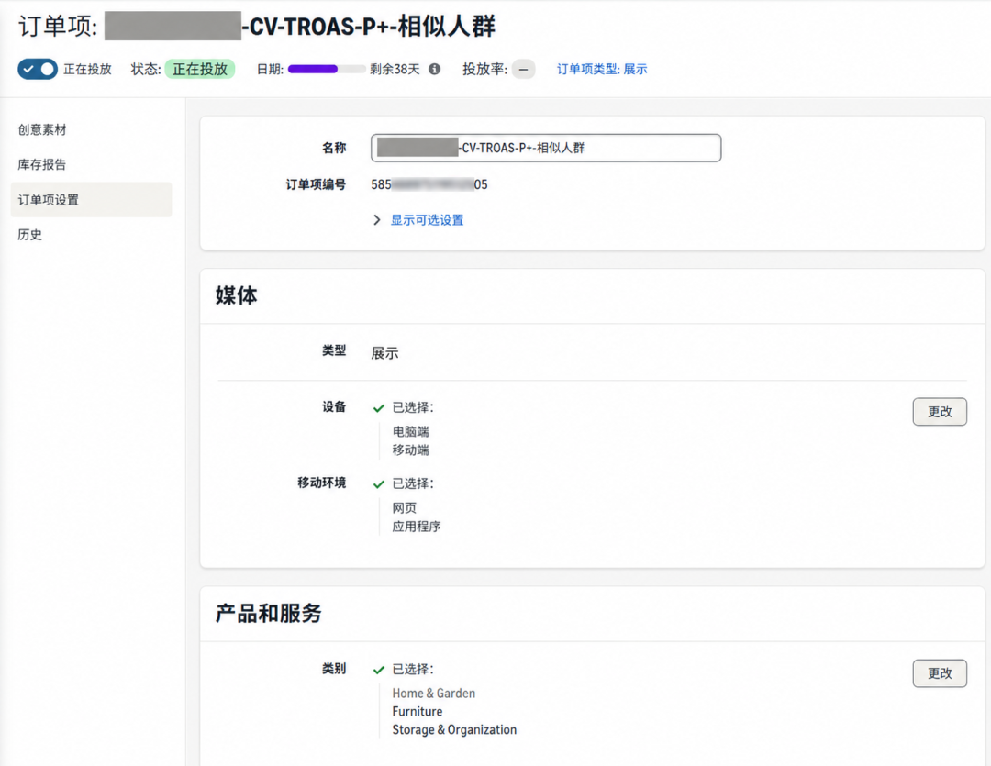Click the green checkmark next to 设备 已选择
The height and width of the screenshot is (766, 991).
tap(379, 408)
